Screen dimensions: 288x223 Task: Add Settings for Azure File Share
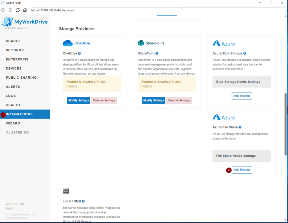click(242, 170)
